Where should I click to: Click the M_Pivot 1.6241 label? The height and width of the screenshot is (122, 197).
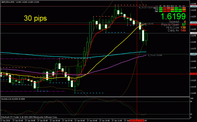click(146, 8)
